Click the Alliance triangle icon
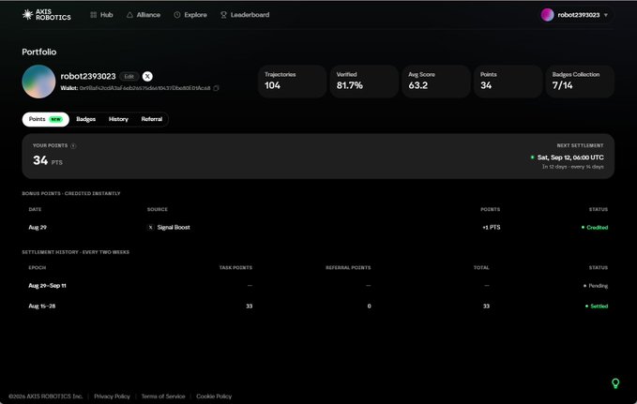Image resolution: width=637 pixels, height=404 pixels. pos(129,15)
